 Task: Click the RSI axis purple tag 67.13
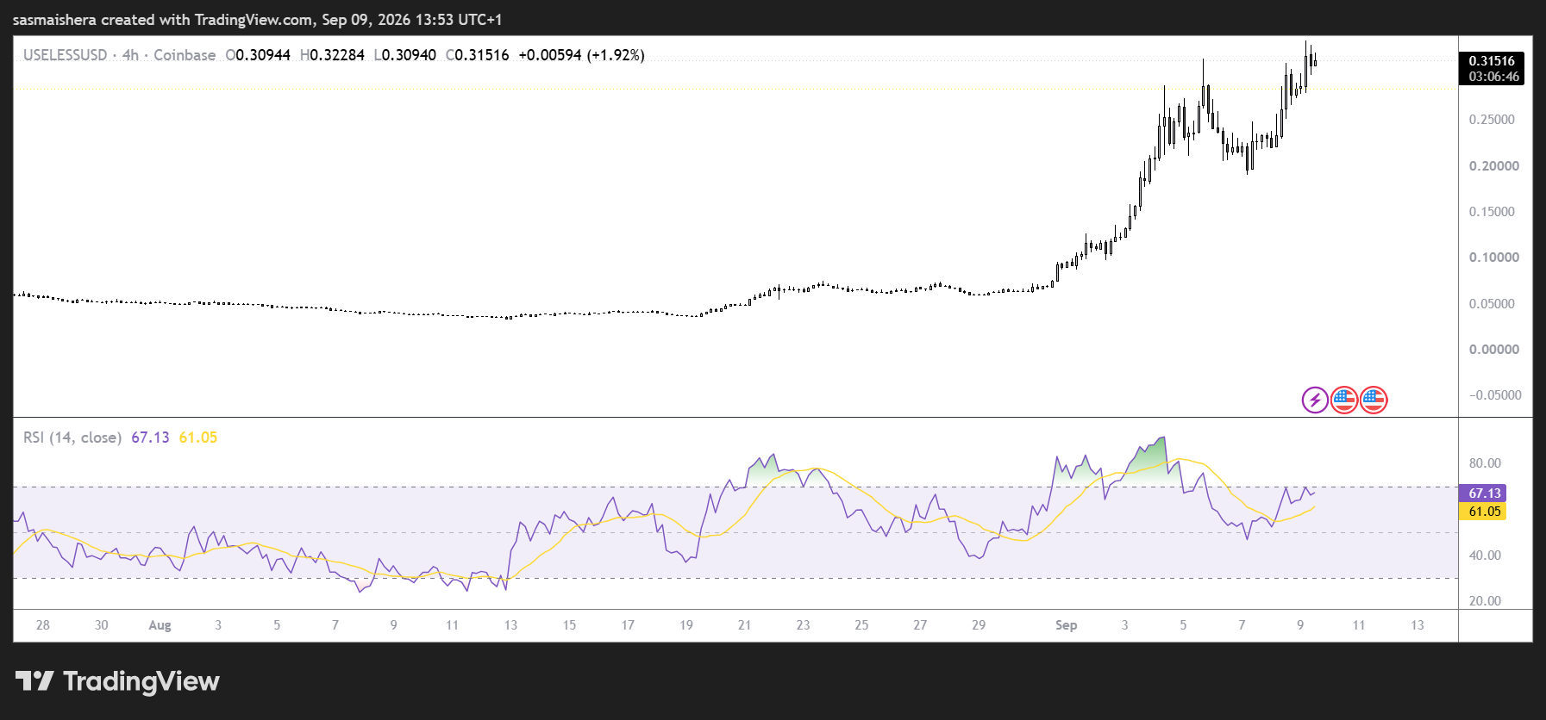coord(1484,493)
